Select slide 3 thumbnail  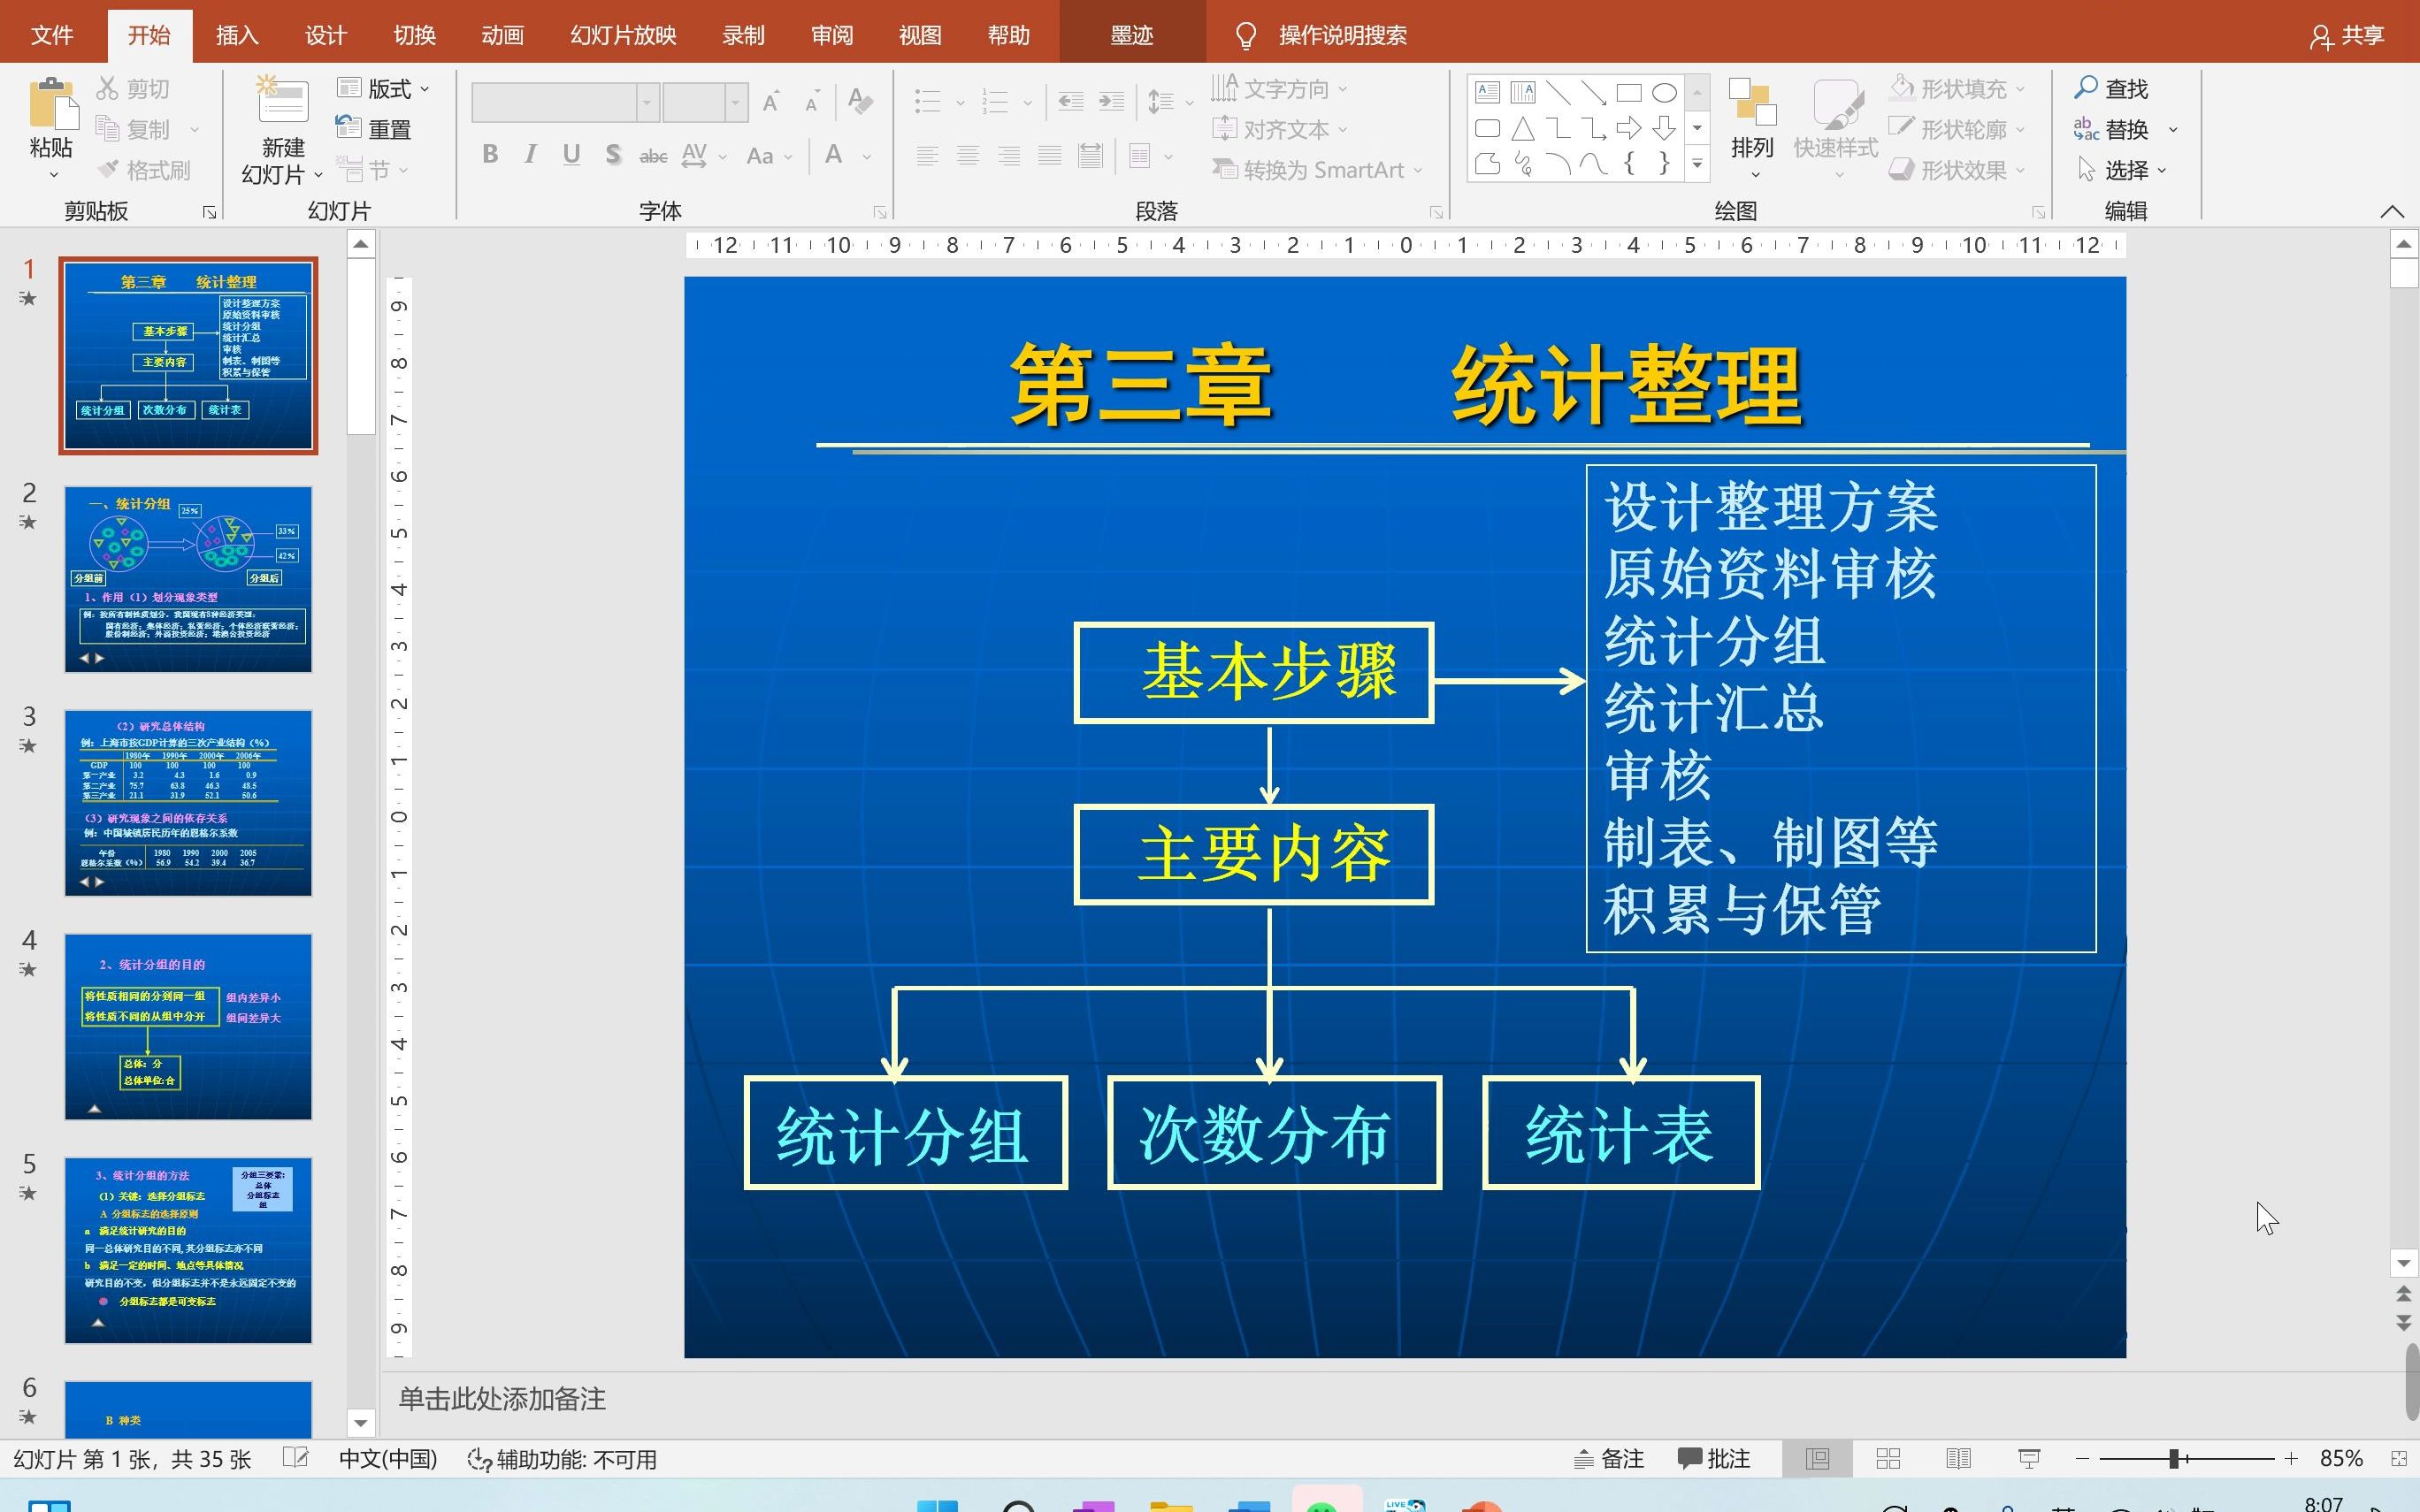[x=188, y=803]
